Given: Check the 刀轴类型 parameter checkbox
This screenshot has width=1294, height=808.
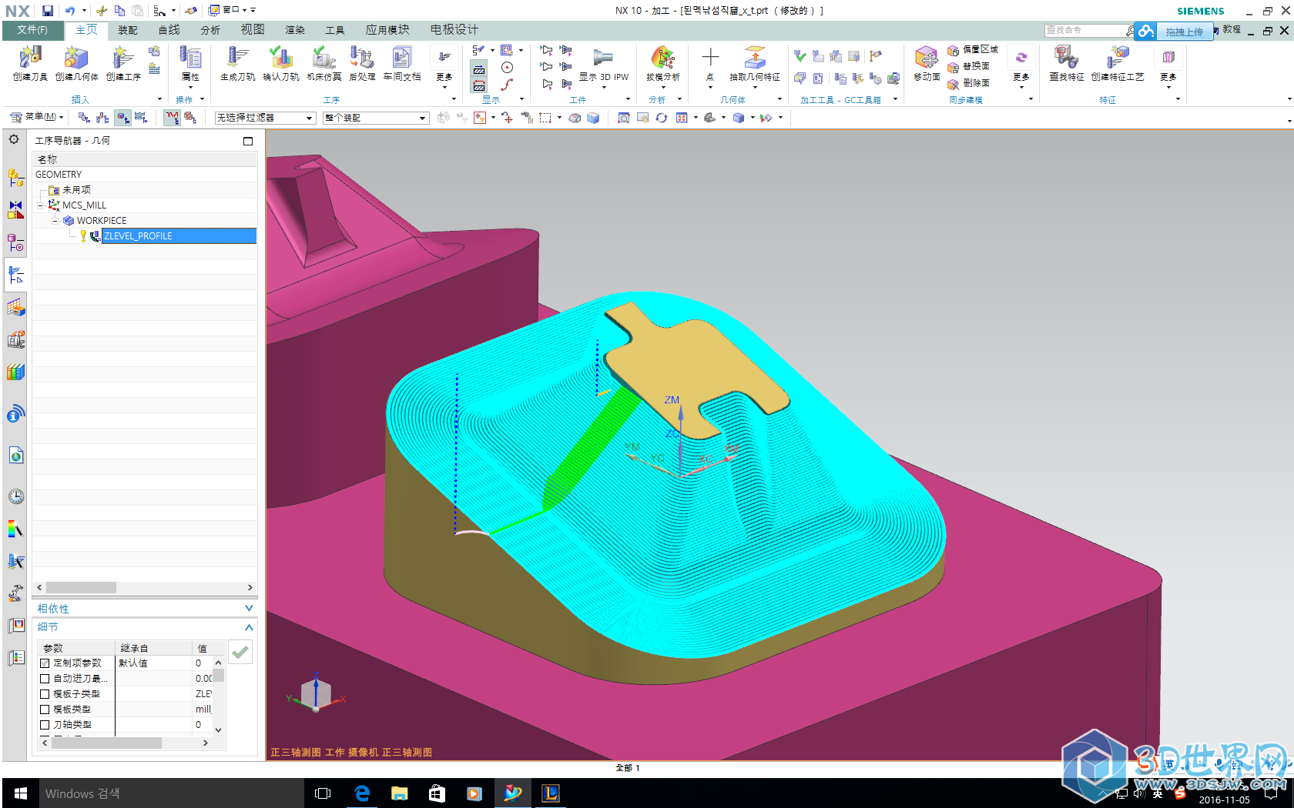Looking at the screenshot, I should pyautogui.click(x=45, y=725).
